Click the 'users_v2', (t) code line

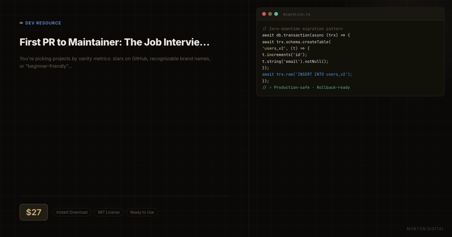[x=286, y=48]
